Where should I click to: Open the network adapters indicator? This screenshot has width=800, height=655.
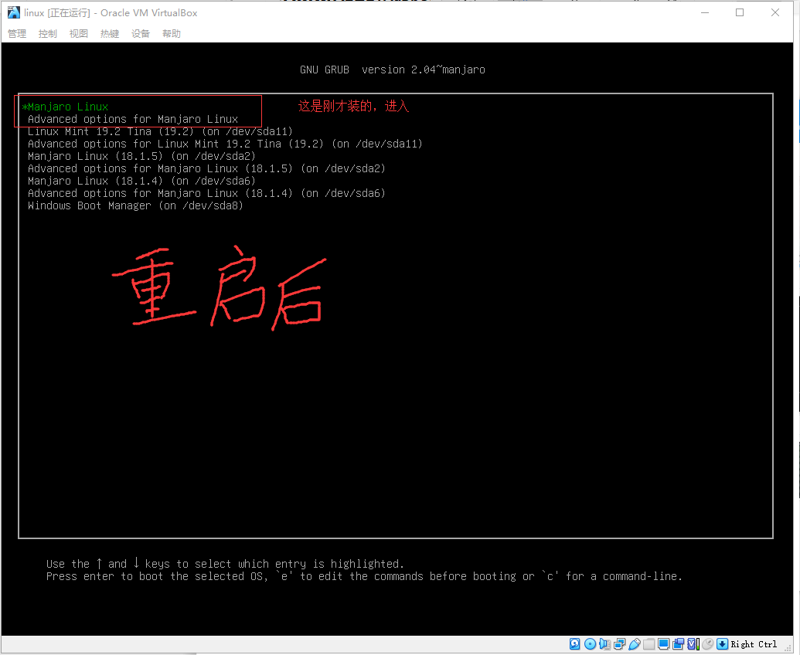[x=619, y=644]
